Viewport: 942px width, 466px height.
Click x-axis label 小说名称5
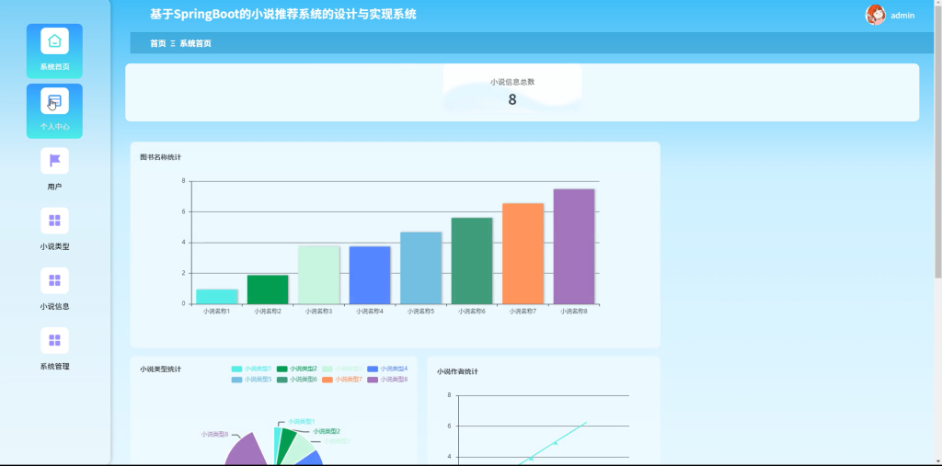(x=421, y=312)
